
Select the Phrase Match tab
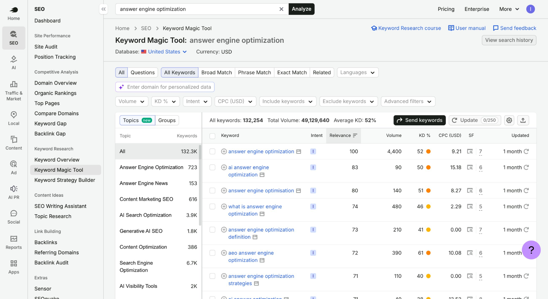[x=254, y=72]
